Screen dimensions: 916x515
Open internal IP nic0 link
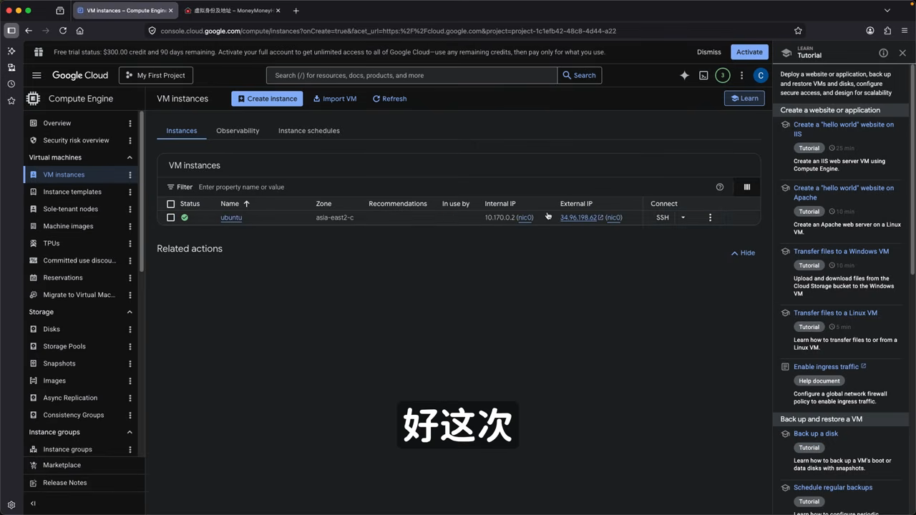click(525, 217)
